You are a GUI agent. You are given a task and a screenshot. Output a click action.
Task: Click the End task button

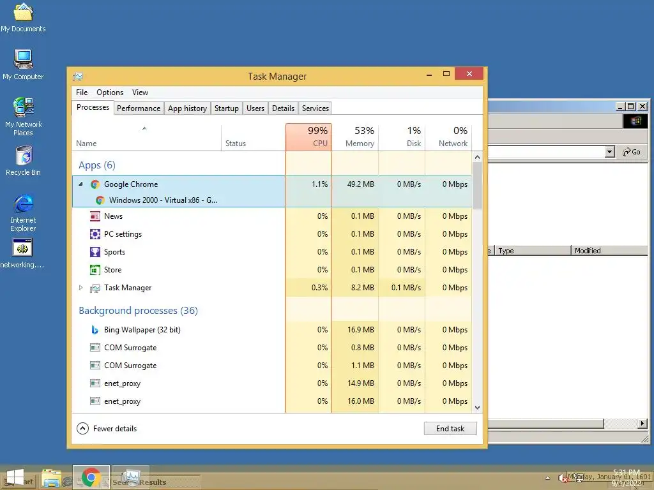coord(450,428)
